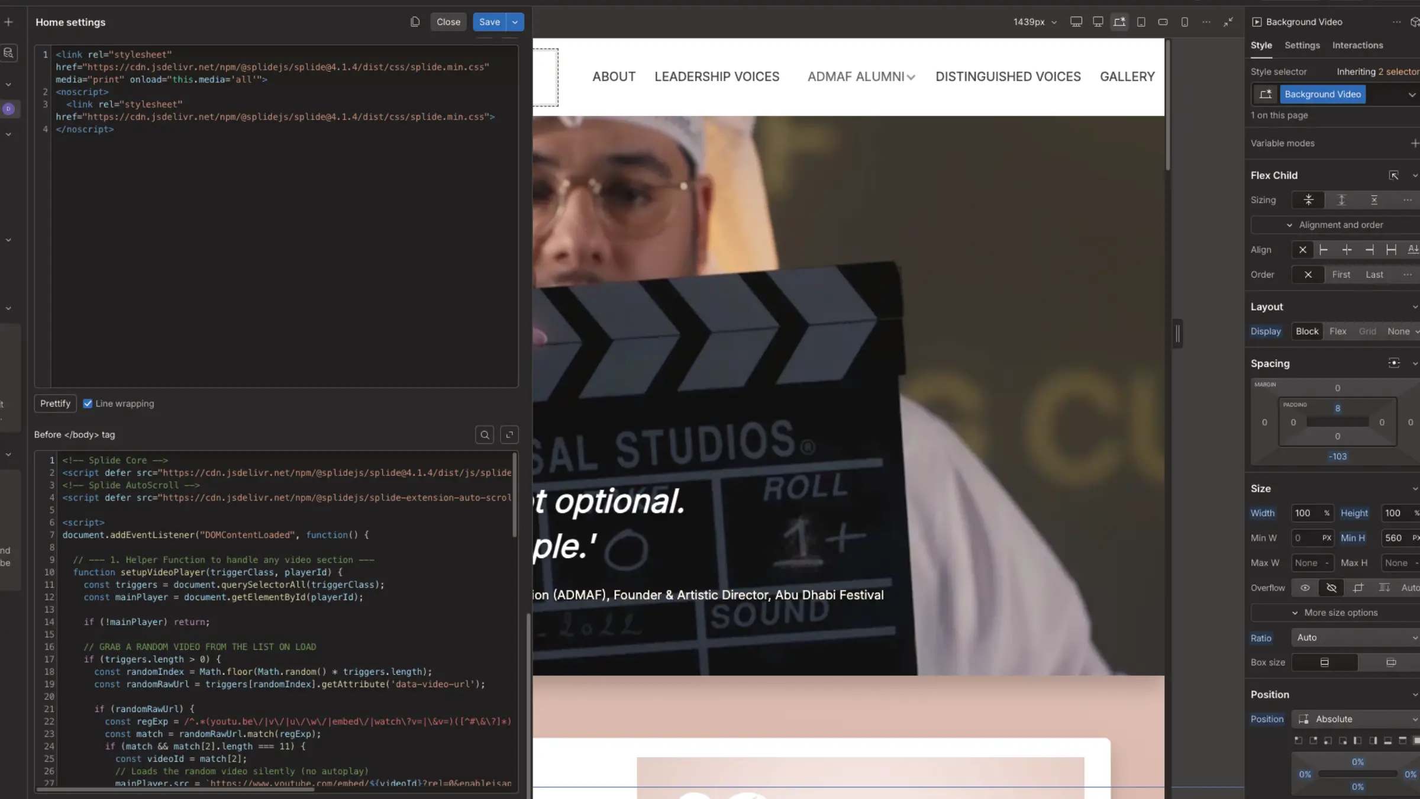Screen dimensions: 1420x799
Task: Click the GALLERY nav link on canvas
Action: pyautogui.click(x=1127, y=77)
